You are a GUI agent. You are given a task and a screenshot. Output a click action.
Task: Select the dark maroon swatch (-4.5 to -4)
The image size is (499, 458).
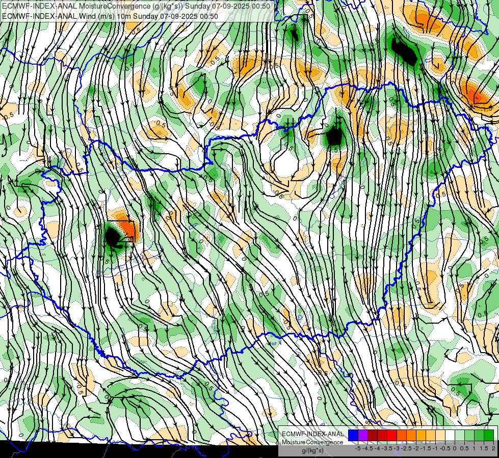point(373,436)
